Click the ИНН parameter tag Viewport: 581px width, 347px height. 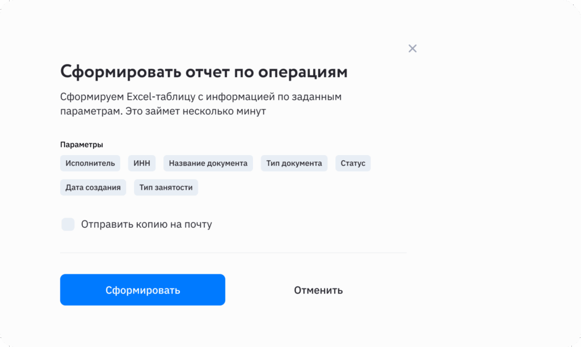[142, 164]
